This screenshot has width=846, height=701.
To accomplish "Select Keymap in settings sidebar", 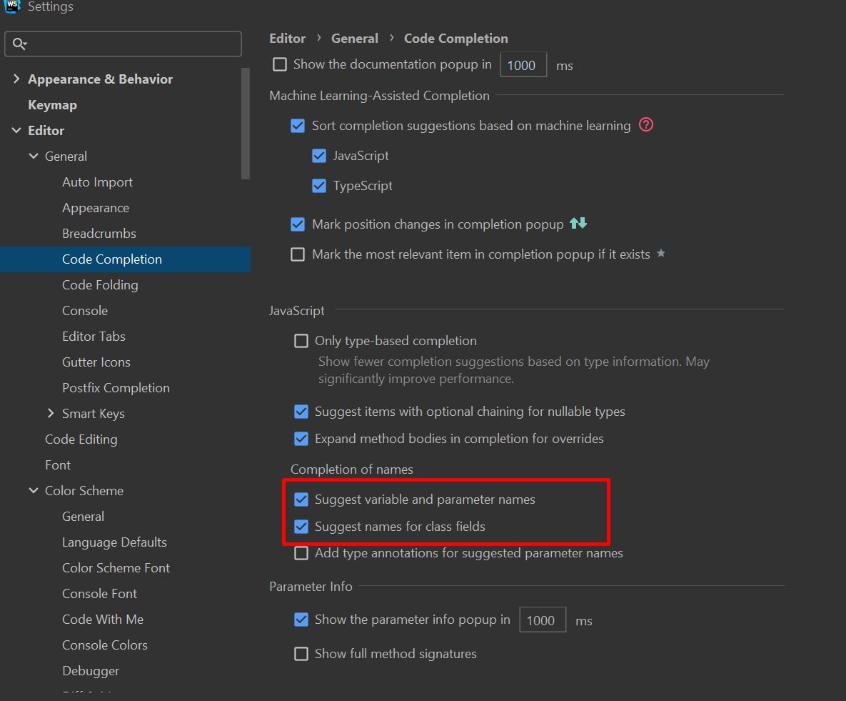I will coord(52,105).
